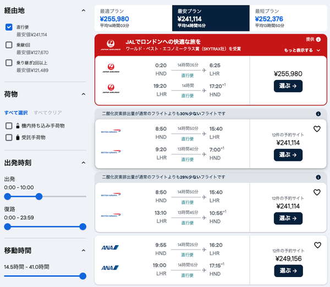Check the 機内持ち込み手荷物 carry-on baggage option
This screenshot has width=330, height=287.
click(9, 126)
